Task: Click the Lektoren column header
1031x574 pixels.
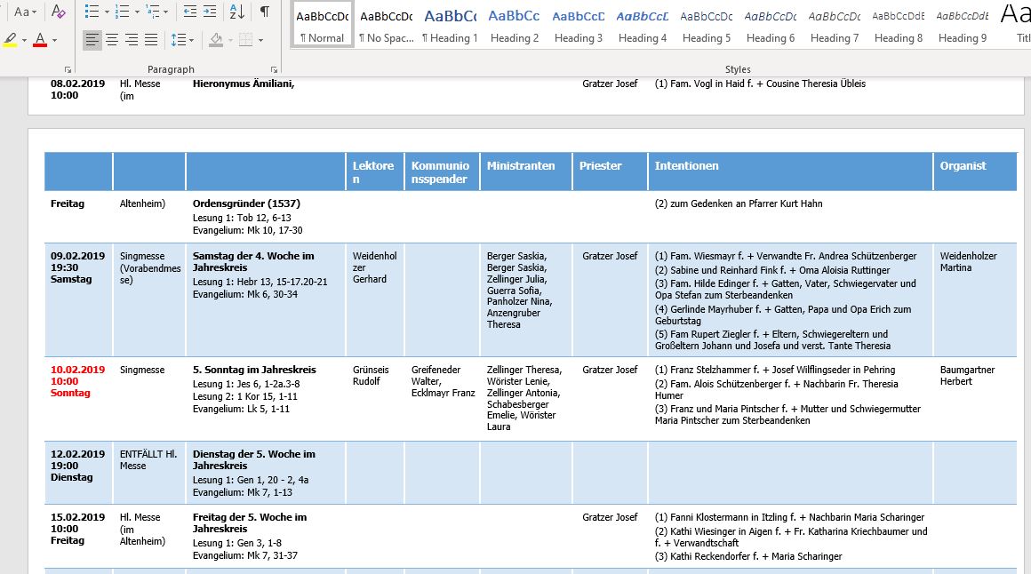Action: [x=375, y=172]
